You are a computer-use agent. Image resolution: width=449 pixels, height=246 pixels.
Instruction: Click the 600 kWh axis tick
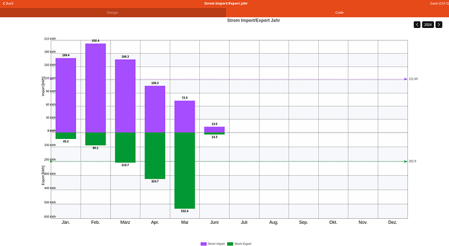(50, 217)
